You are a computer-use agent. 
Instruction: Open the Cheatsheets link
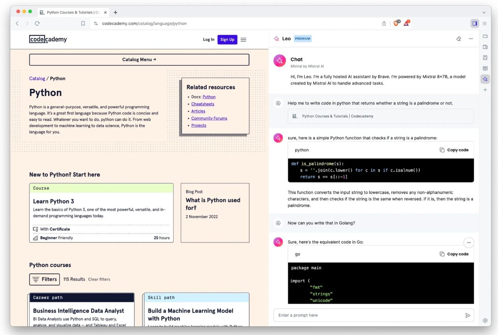tap(202, 104)
